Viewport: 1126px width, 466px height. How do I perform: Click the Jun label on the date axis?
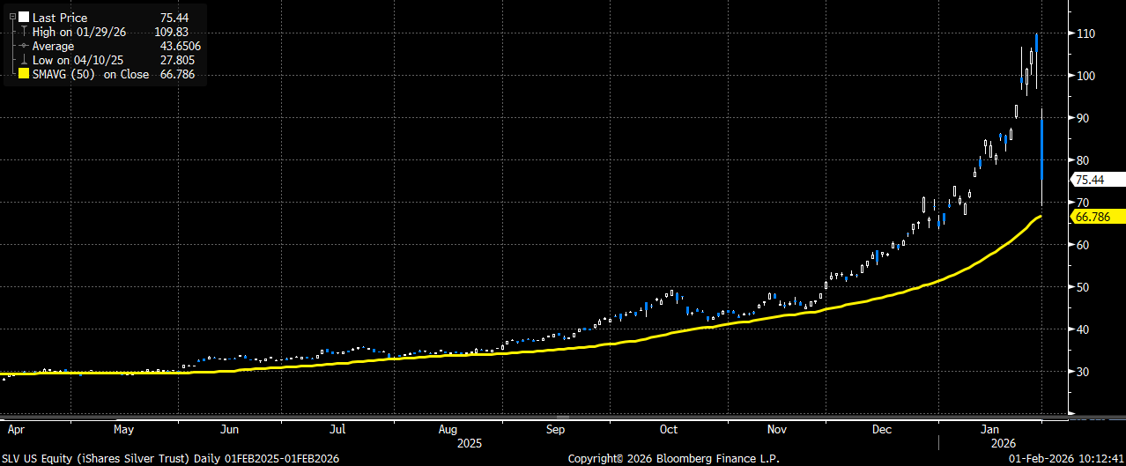(x=230, y=430)
